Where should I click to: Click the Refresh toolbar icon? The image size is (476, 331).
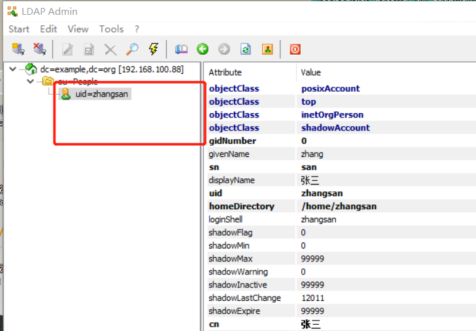pyautogui.click(x=245, y=50)
